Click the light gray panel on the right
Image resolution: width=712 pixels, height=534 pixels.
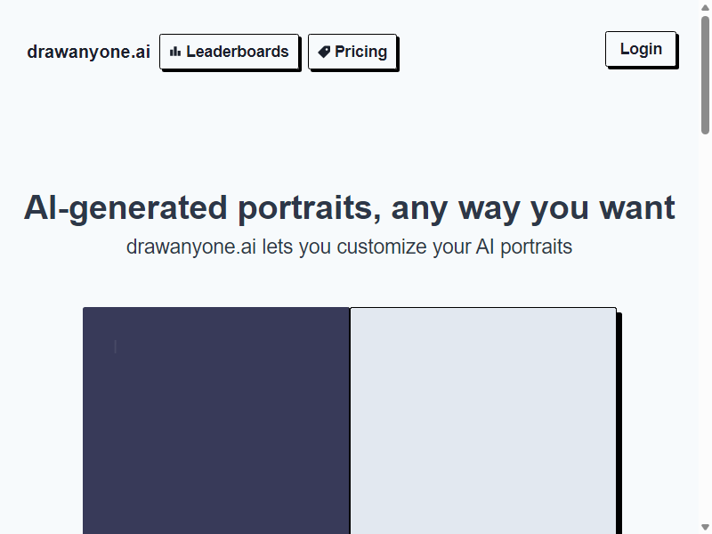tap(483, 420)
